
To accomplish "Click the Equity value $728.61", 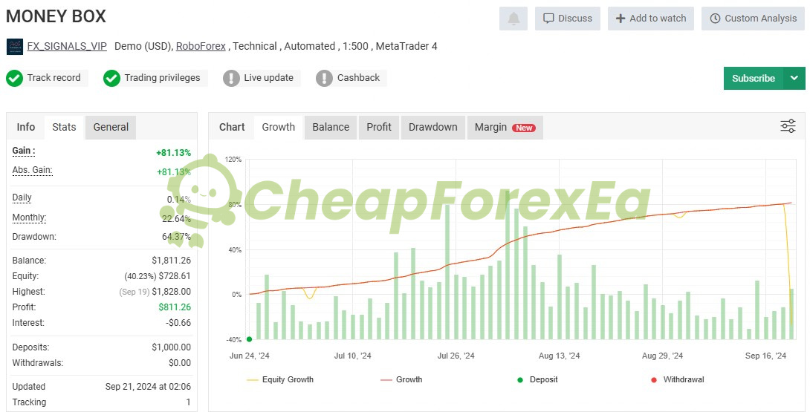I will point(175,276).
